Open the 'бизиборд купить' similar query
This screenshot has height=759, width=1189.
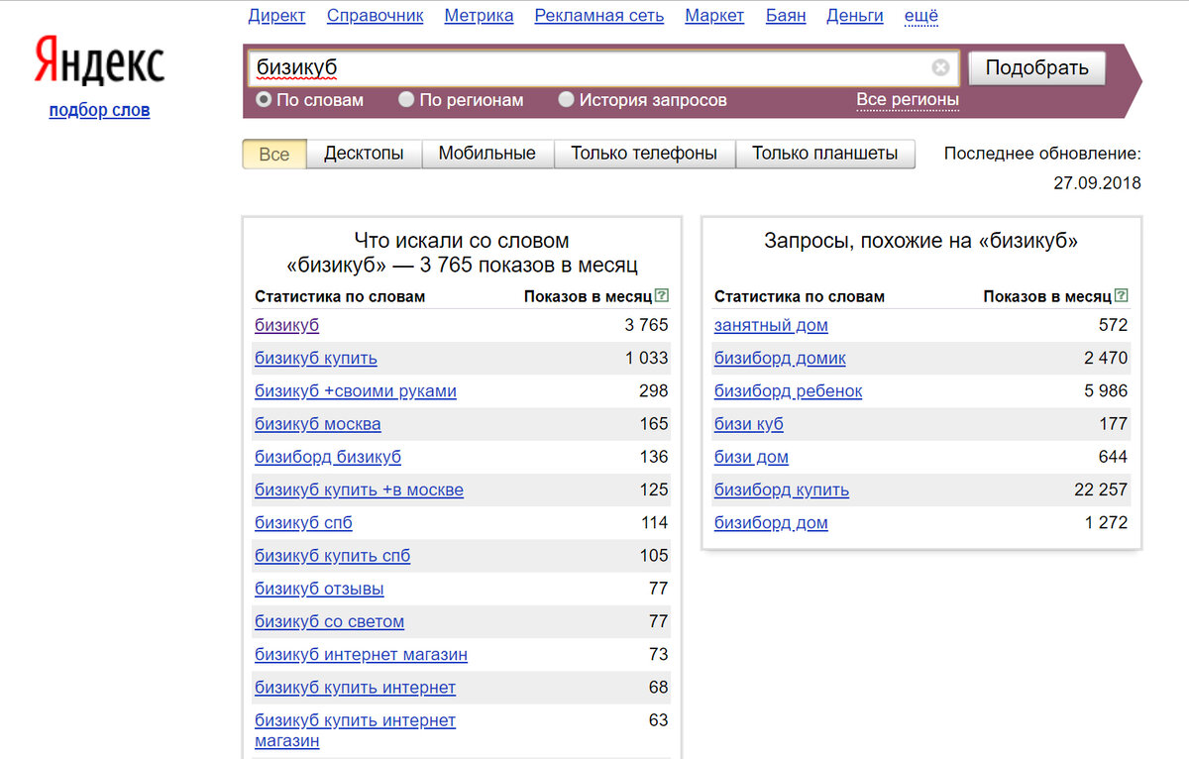coord(782,489)
